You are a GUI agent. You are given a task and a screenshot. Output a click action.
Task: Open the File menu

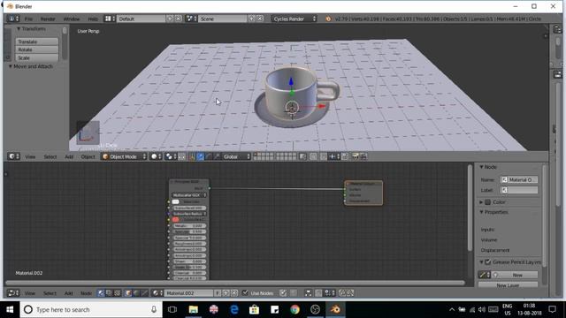point(28,19)
